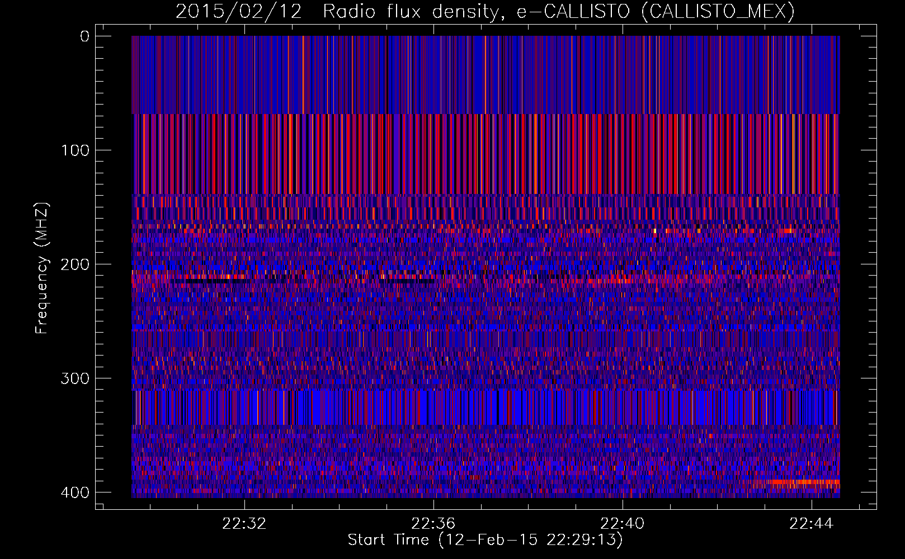905x559 pixels.
Task: Click the frequency tick label 200
Action: tap(75, 264)
